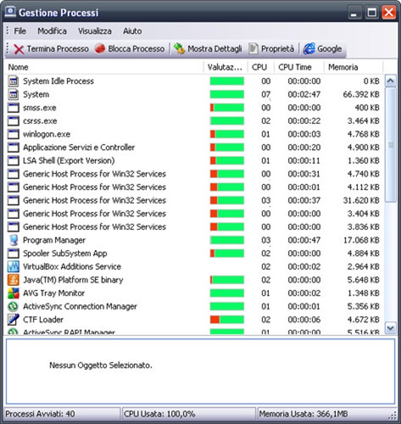Click Mostra Dettagli toolbar button label

tap(215, 49)
